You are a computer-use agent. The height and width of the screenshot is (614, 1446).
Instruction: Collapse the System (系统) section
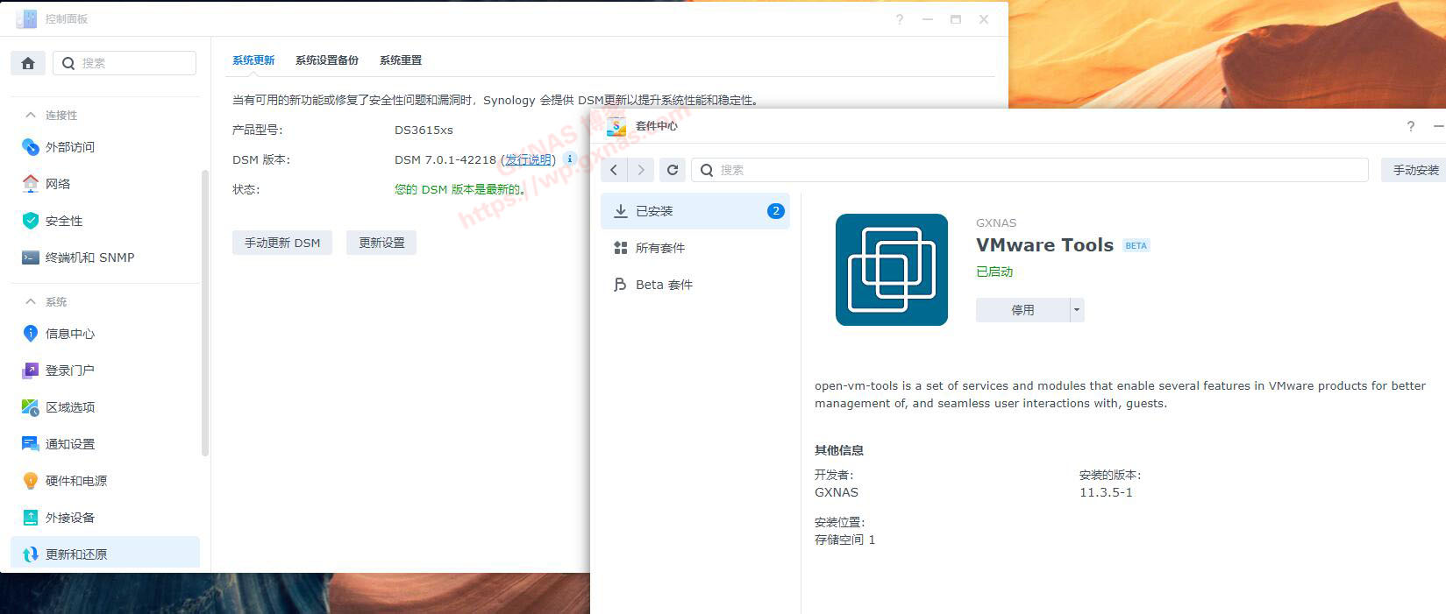(x=31, y=301)
